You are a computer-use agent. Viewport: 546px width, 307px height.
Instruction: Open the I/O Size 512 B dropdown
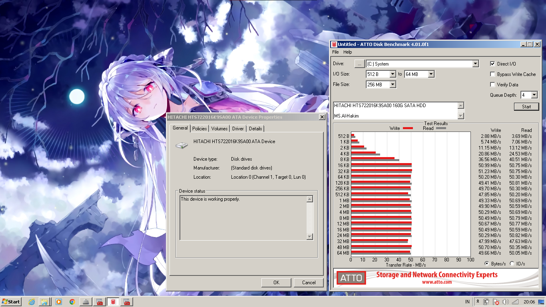click(x=393, y=74)
